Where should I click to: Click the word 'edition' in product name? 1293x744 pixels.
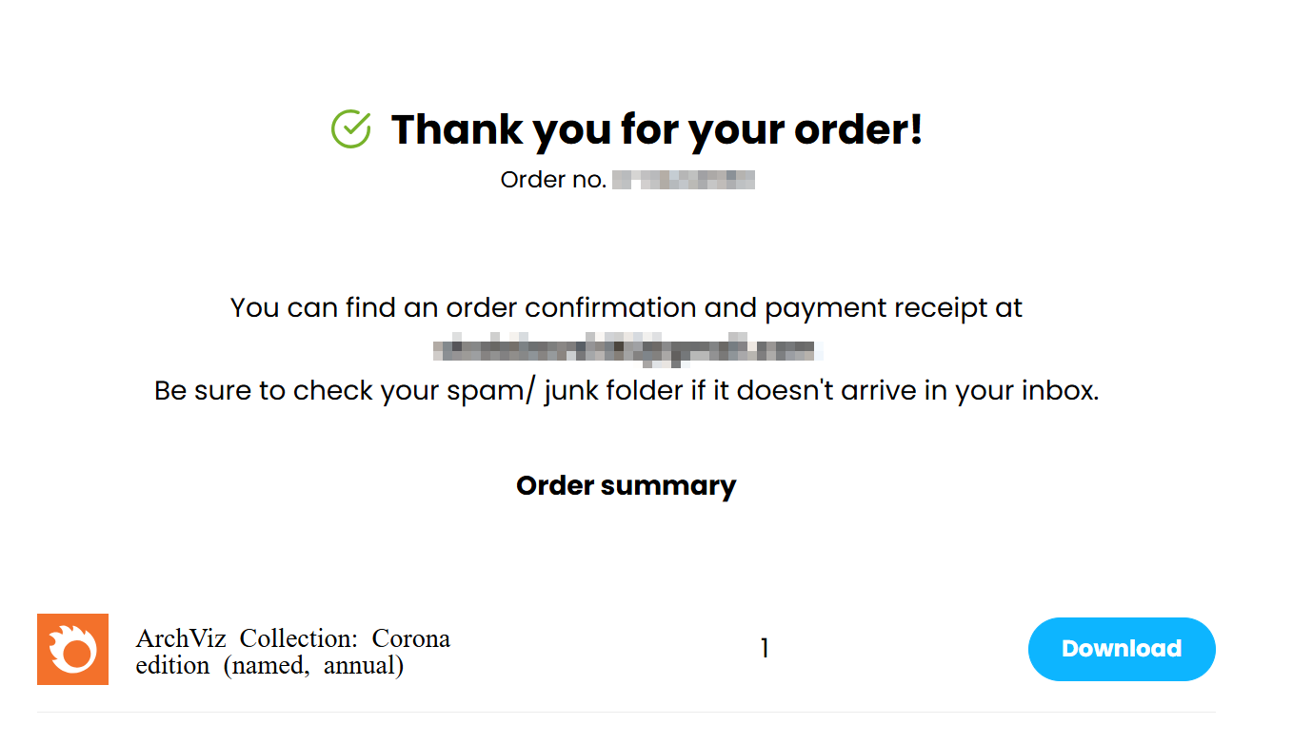coord(173,665)
